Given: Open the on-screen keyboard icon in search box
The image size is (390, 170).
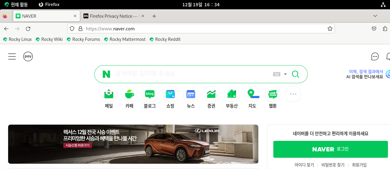Looking at the screenshot, I should pyautogui.click(x=277, y=74).
